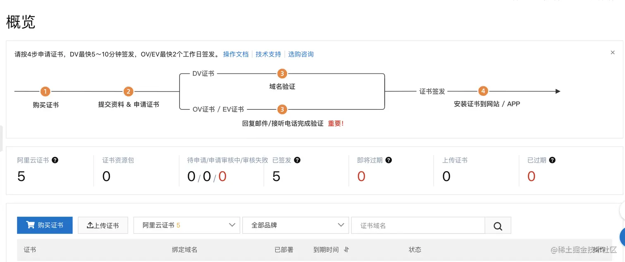Click the help icon next to 阿里云证书
The width and height of the screenshot is (625, 262).
click(x=55, y=160)
